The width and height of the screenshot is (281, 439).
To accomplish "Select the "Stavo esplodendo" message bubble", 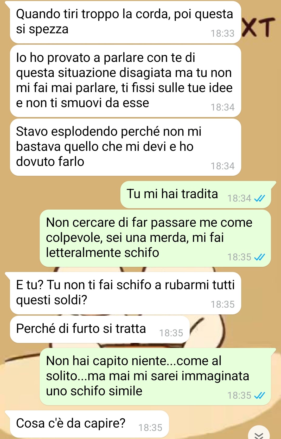I will (x=125, y=147).
